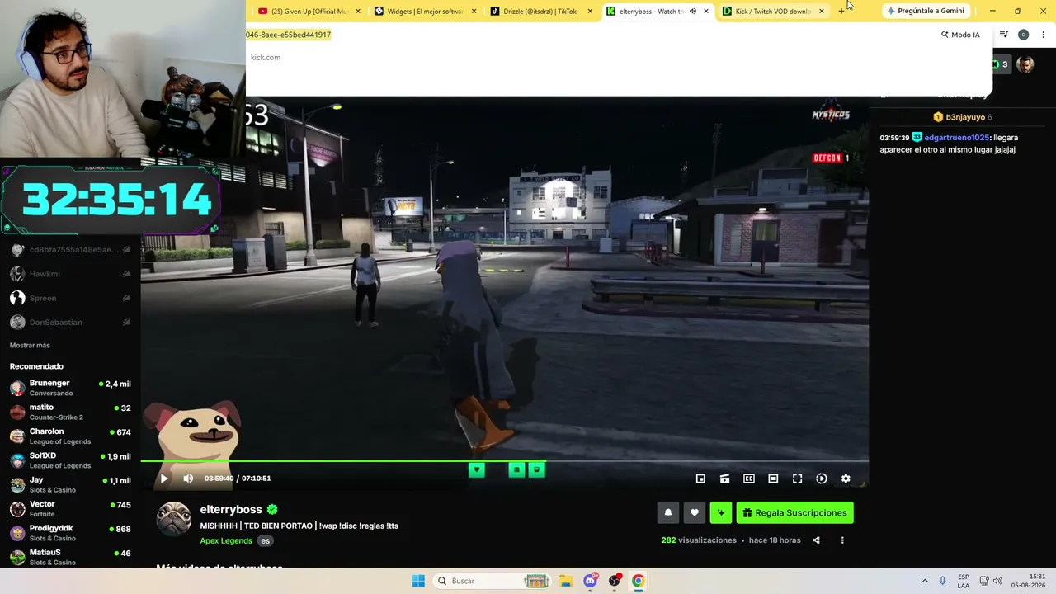
Task: Open elterryboss channel name link
Action: 231,510
